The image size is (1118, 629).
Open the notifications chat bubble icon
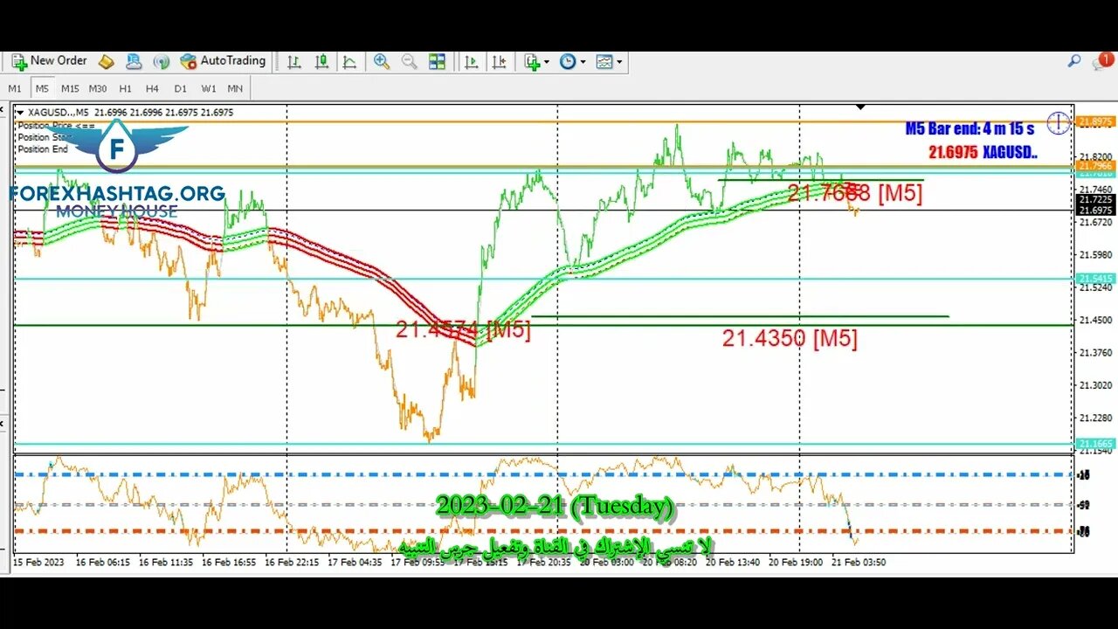1101,61
